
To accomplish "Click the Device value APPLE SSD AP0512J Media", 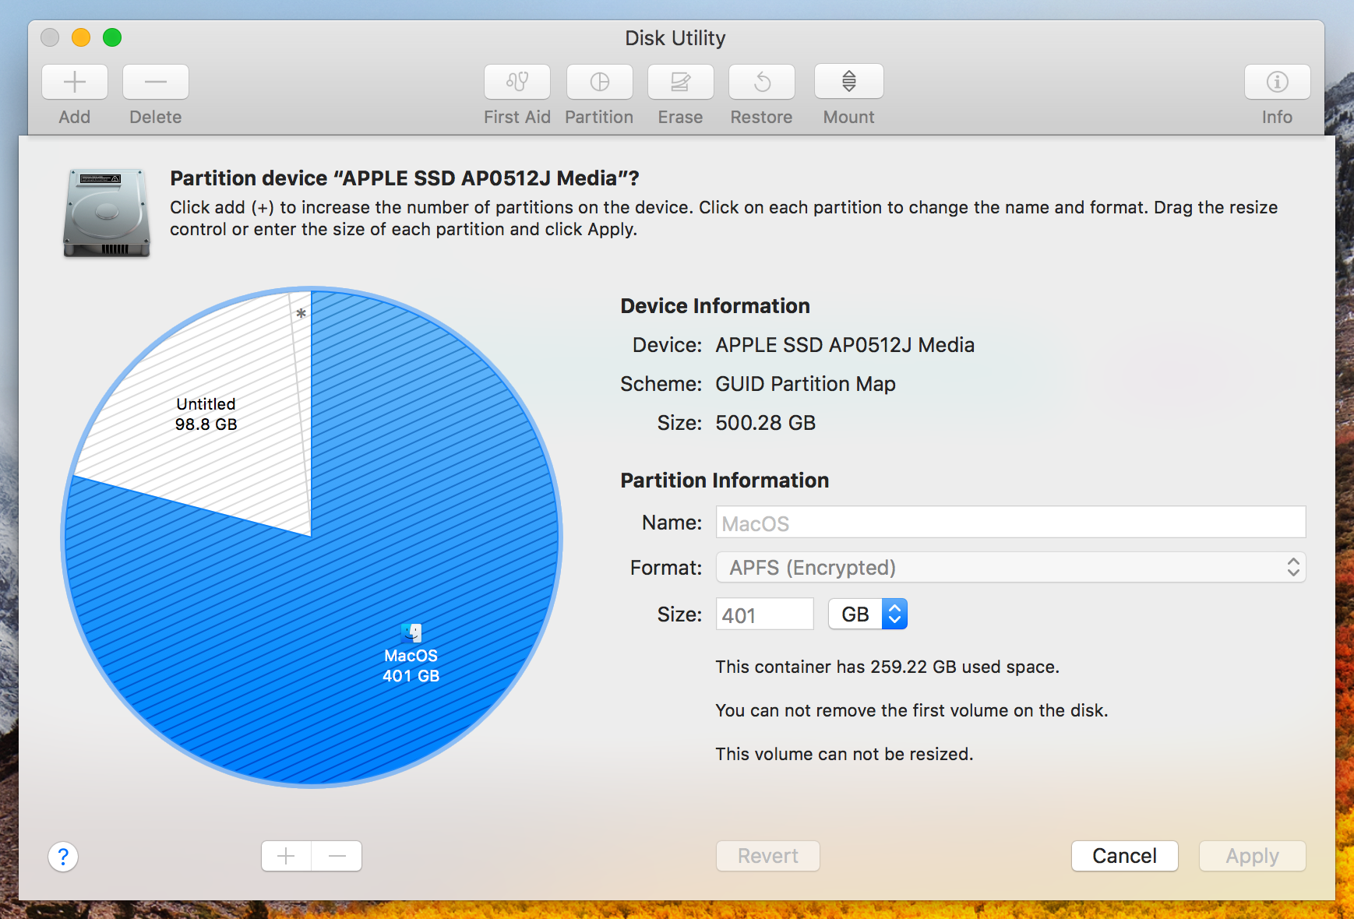I will [845, 345].
